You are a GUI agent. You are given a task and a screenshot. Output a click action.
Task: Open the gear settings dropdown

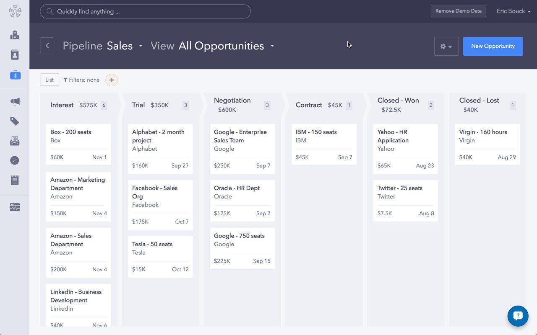point(446,46)
